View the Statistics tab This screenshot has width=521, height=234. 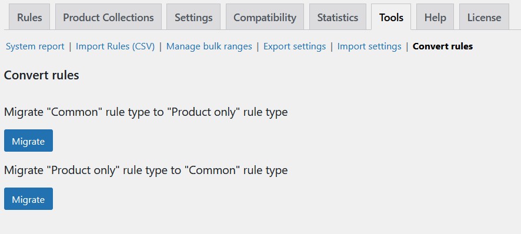pyautogui.click(x=338, y=17)
